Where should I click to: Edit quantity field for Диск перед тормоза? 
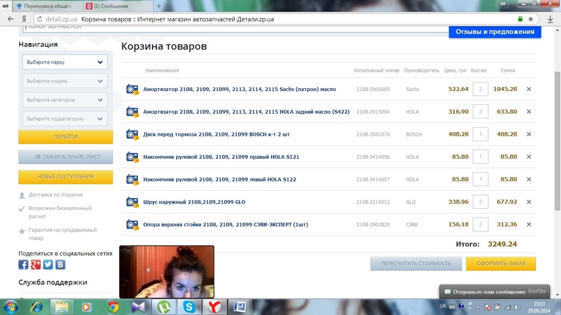[x=480, y=134]
